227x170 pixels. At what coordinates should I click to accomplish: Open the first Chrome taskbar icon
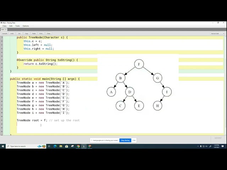point(78,146)
